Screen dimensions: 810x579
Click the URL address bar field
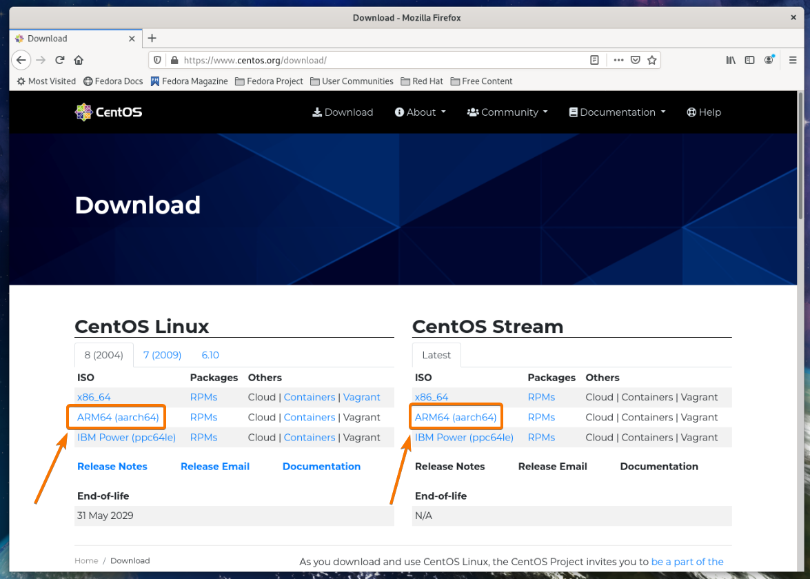tap(379, 60)
